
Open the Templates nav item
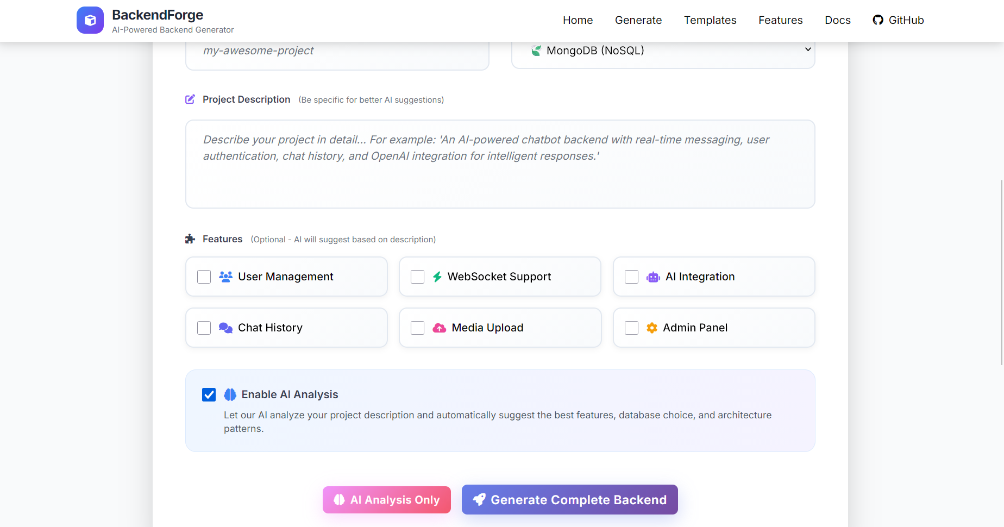pos(710,20)
